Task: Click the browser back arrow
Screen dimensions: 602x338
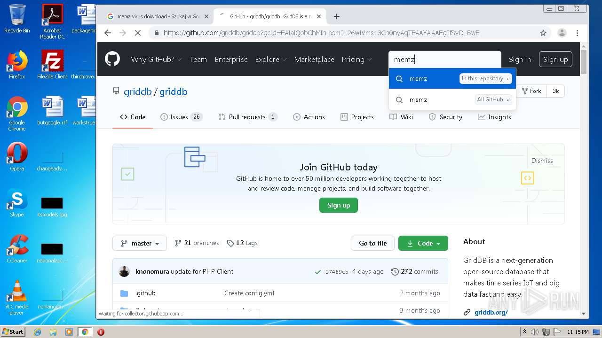Action: tap(108, 33)
